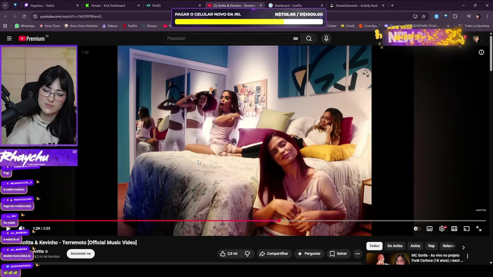Mute the video with the volume icon
The width and height of the screenshot is (493, 277).
click(x=22, y=229)
